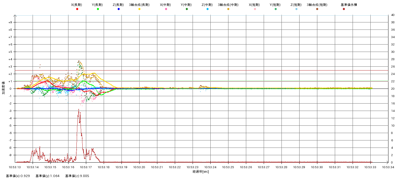Click the tallest peak of the 基準値外積 curve
This screenshot has height=180, width=400.
coord(79,110)
